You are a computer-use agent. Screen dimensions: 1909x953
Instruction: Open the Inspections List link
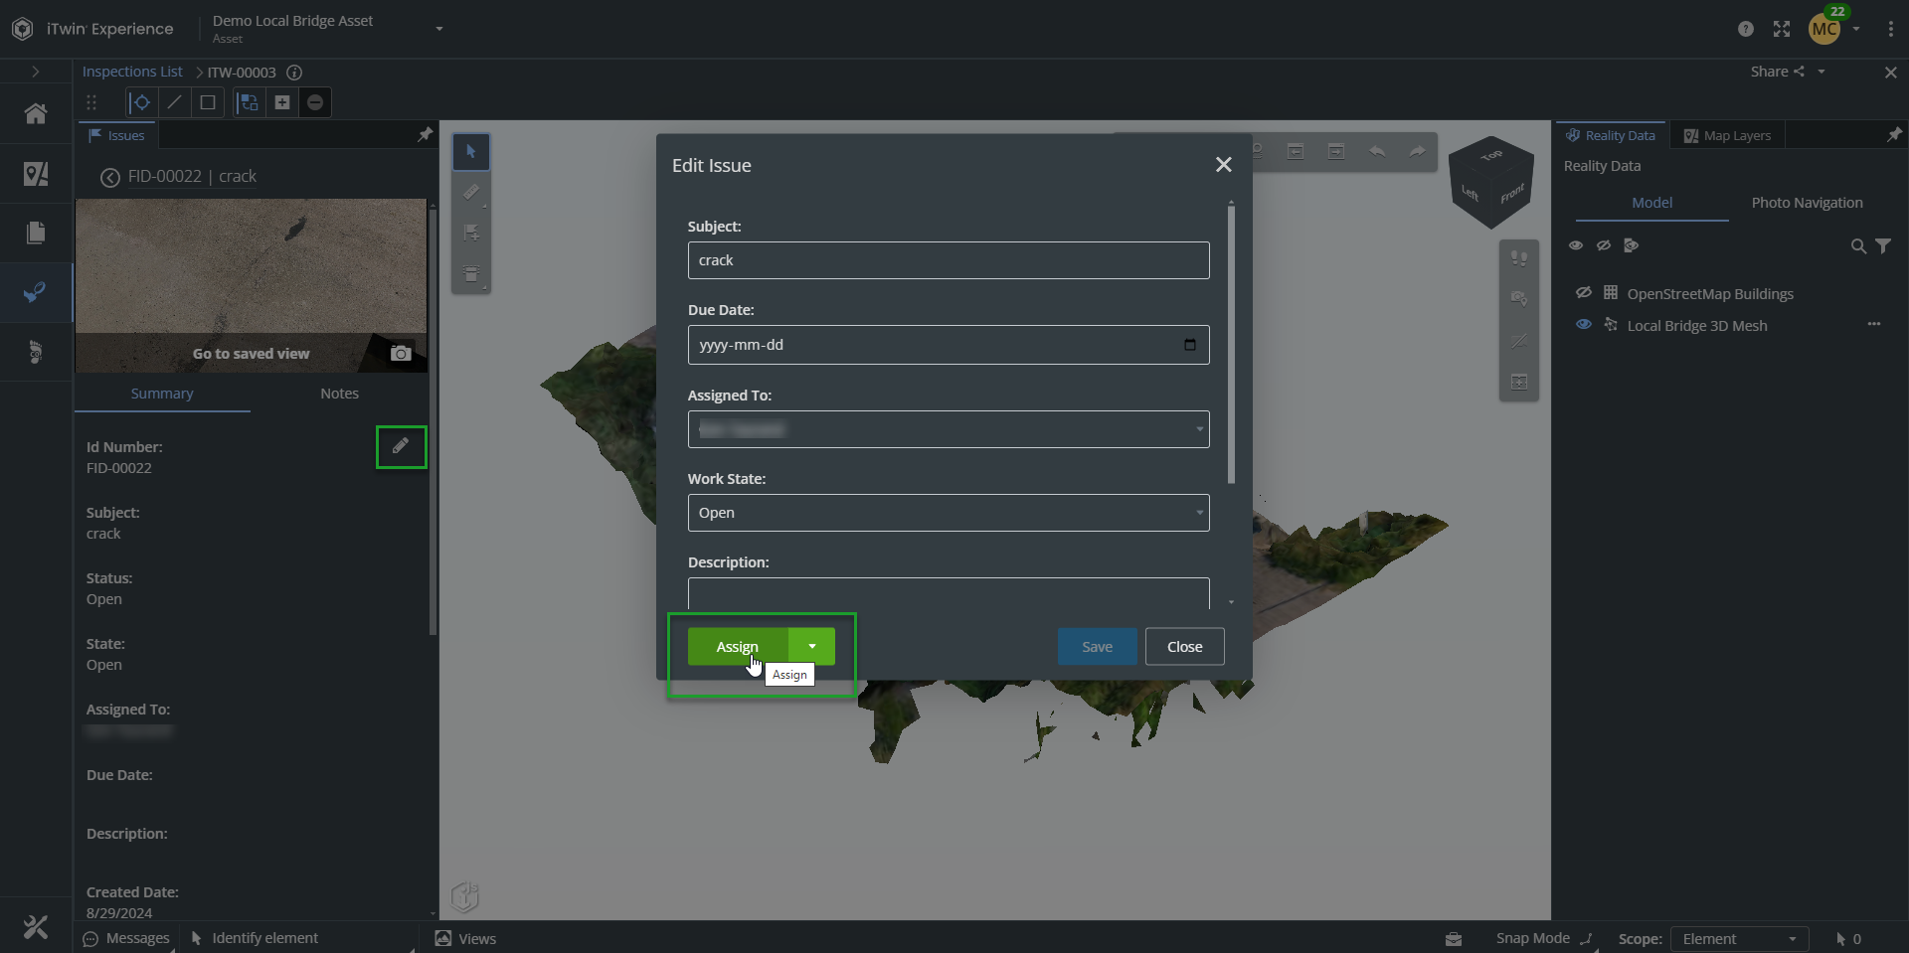[132, 72]
